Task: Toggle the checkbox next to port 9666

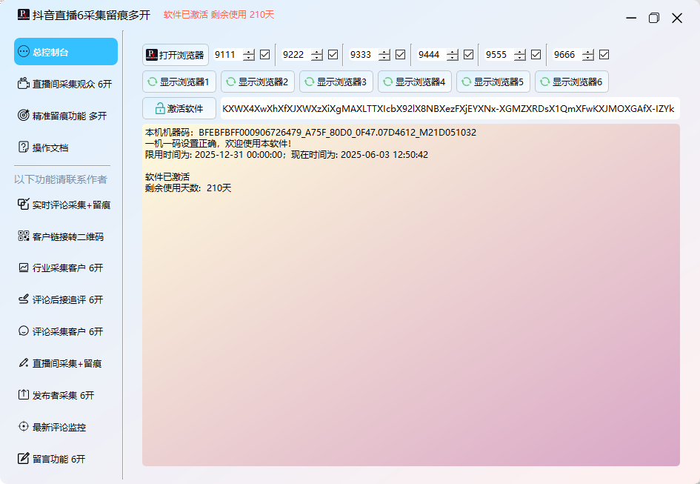Action: point(604,55)
